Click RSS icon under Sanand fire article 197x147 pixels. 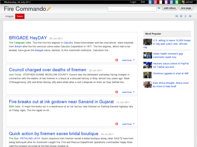[x=117, y=124]
